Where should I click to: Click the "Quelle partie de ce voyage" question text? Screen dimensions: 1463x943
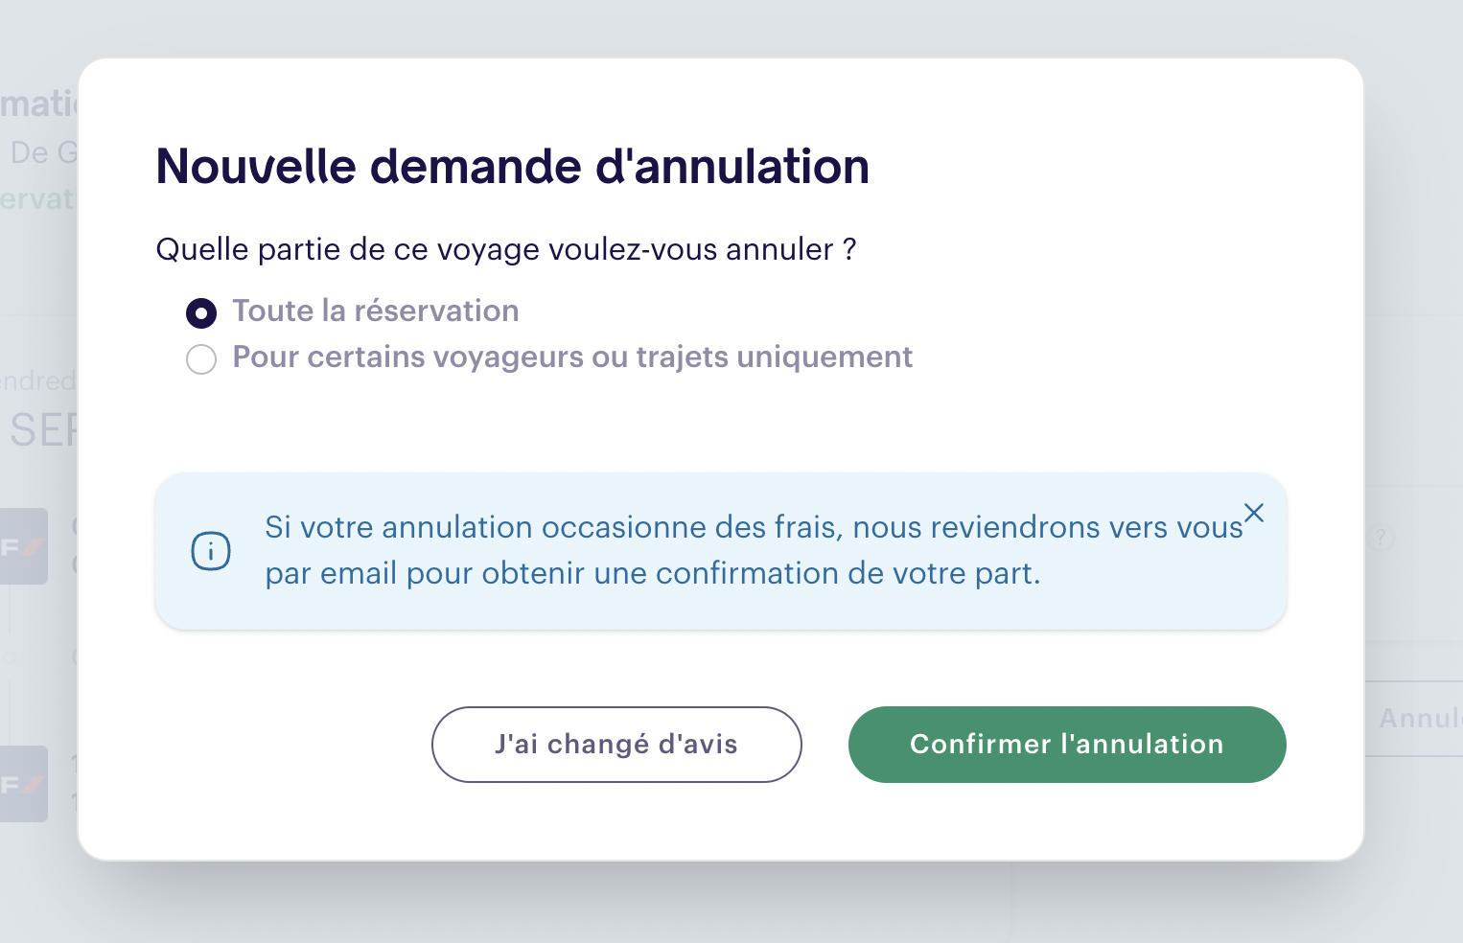pyautogui.click(x=505, y=250)
